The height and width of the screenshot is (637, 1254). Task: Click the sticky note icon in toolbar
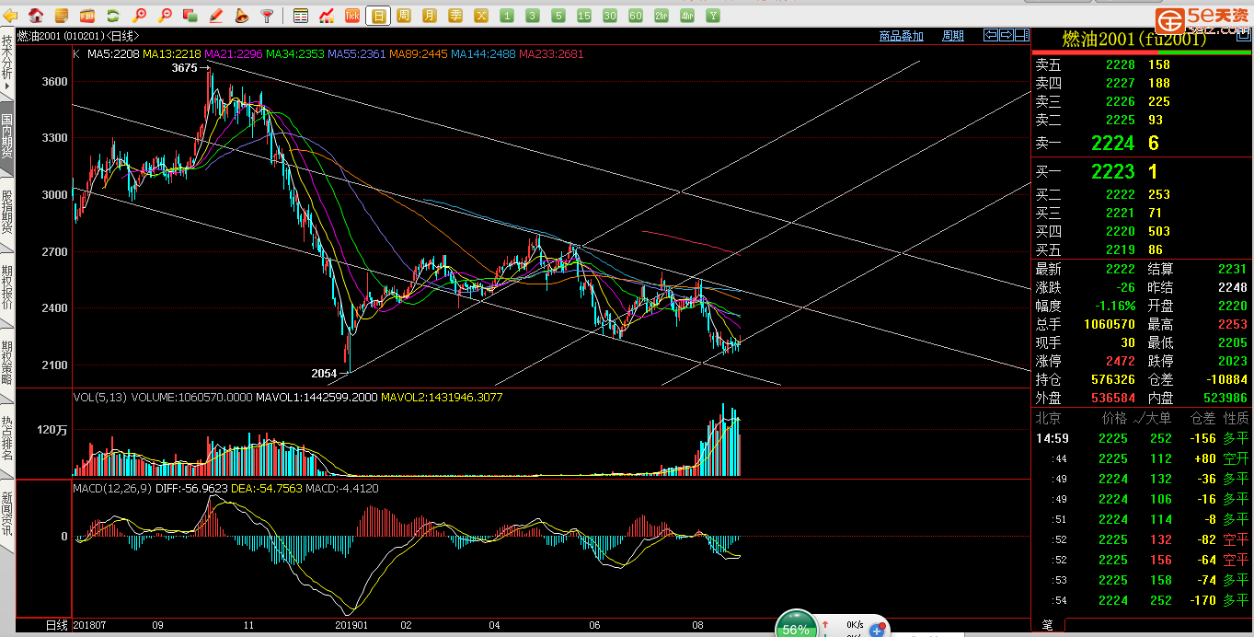pos(62,16)
